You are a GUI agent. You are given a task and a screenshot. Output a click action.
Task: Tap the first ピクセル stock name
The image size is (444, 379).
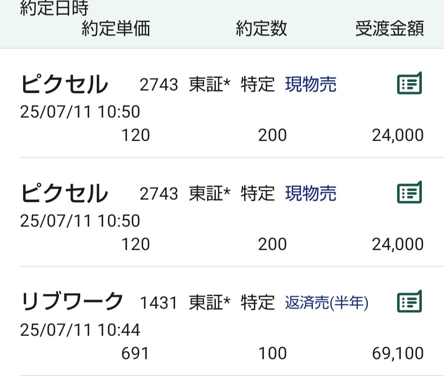(x=64, y=84)
